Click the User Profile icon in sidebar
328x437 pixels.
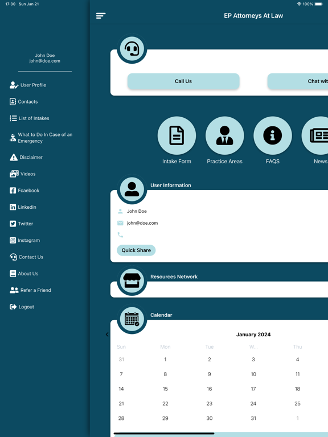point(14,85)
